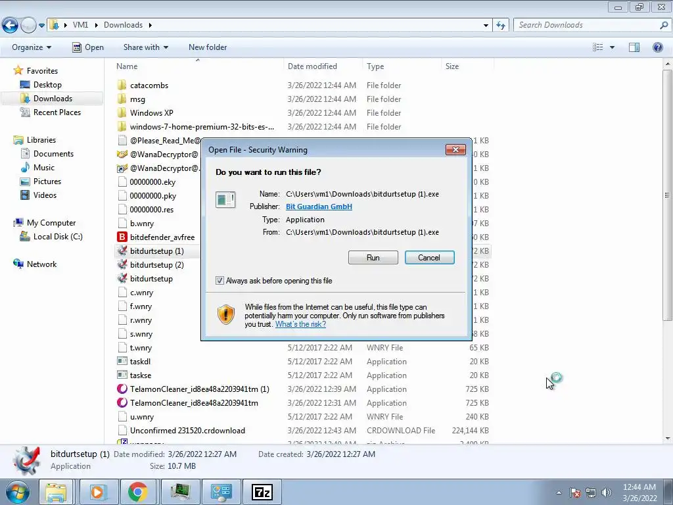This screenshot has height=505, width=673.
Task: Click the folder icon in the address bar
Action: tap(54, 25)
